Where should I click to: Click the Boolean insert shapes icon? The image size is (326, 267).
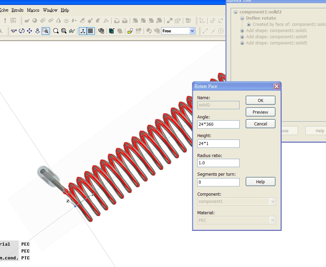click(x=159, y=20)
